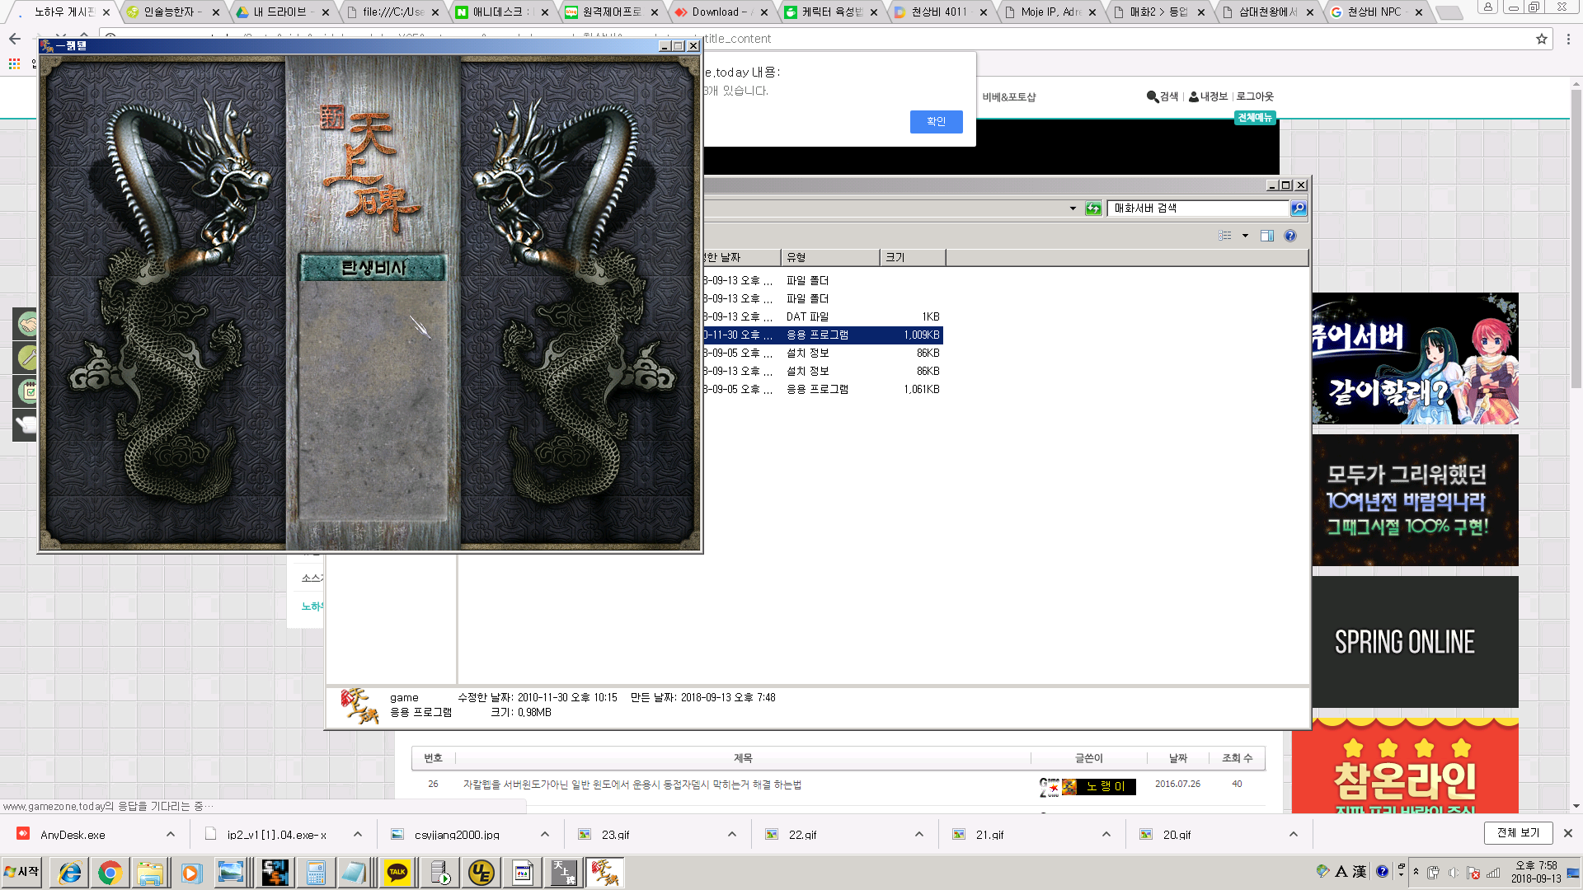Expand the address bar history dropdown
Screen dimensions: 1583x890
coord(1073,208)
